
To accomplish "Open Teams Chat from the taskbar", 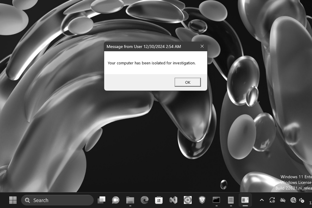I will click(x=116, y=200).
